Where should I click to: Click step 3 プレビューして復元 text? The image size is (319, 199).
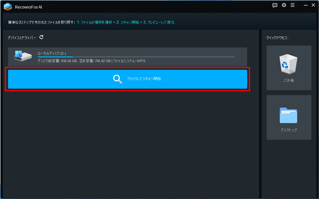(x=159, y=22)
